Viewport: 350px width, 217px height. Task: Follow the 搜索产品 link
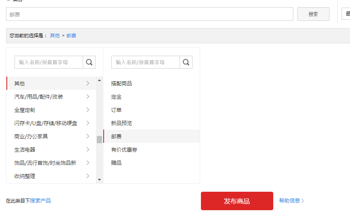tap(41, 201)
